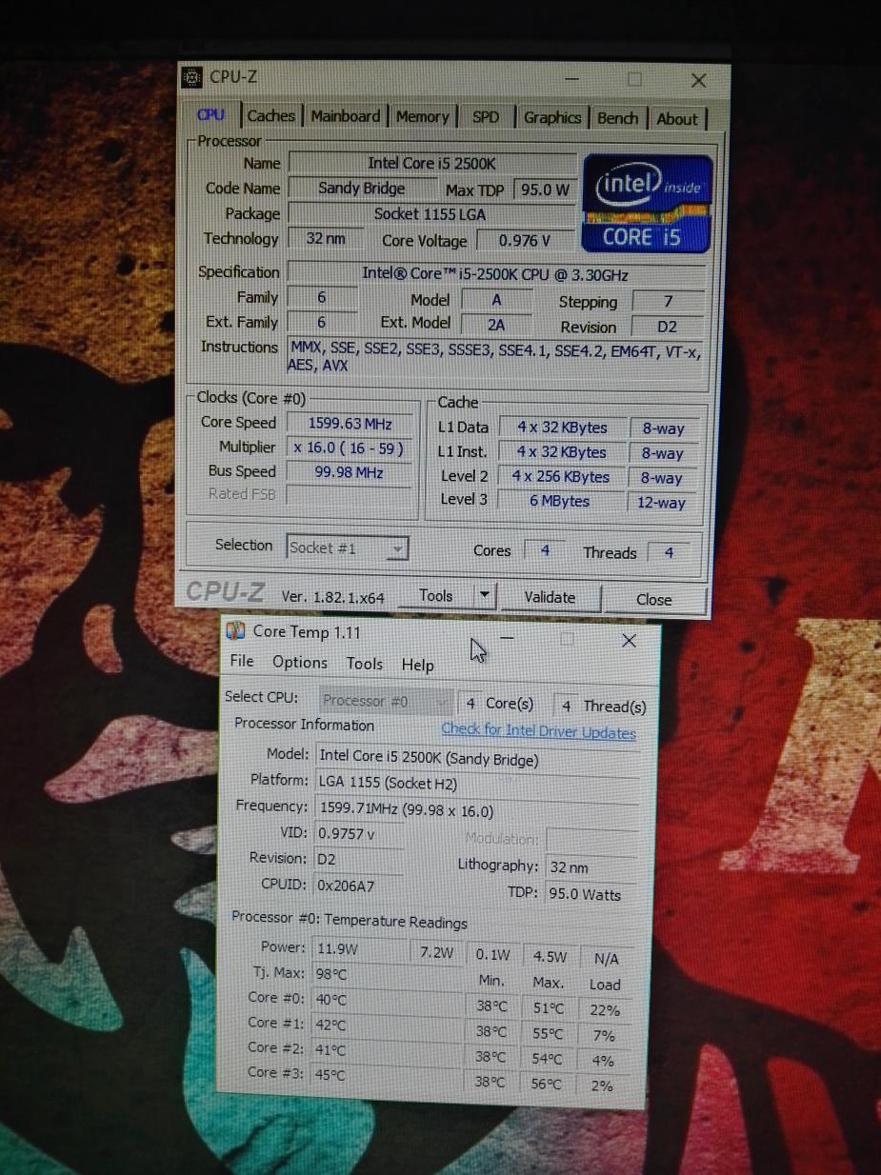Select the CPU tab
This screenshot has width=881, height=1175.
[211, 114]
